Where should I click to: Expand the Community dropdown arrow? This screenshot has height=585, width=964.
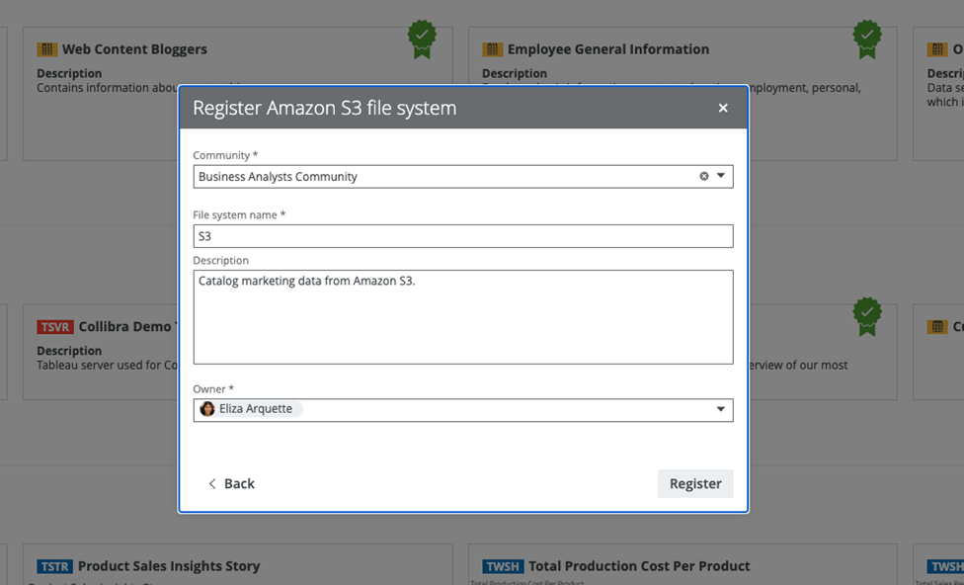[721, 176]
